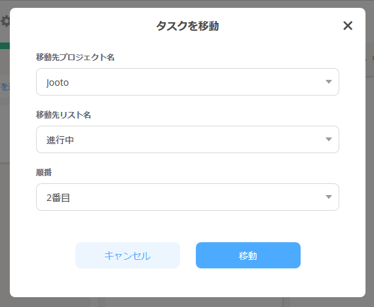Viewport: 374px width, 307px height.
Task: Click the arrow icon on the 進行中 field
Action: pyautogui.click(x=329, y=139)
